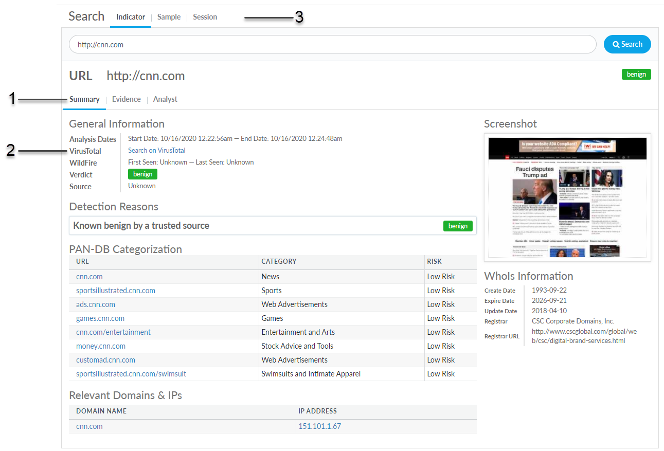Image resolution: width=664 pixels, height=451 pixels.
Task: Click the cnn.com/entertainment link
Action: coord(113,332)
